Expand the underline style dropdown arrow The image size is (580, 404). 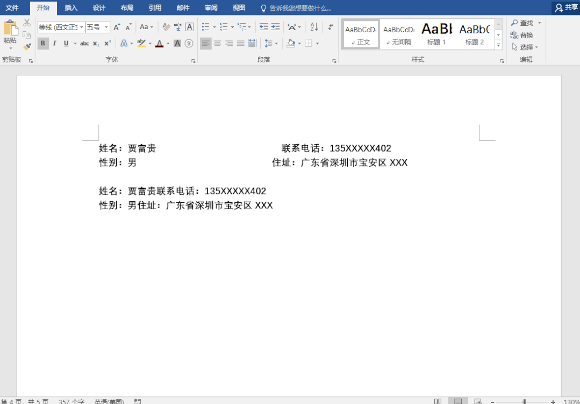pyautogui.click(x=75, y=44)
